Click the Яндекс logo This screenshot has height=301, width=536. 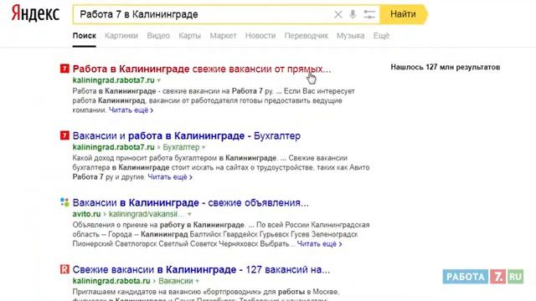(x=35, y=13)
